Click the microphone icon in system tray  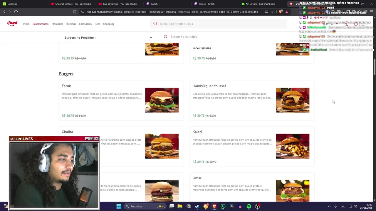coord(335,206)
